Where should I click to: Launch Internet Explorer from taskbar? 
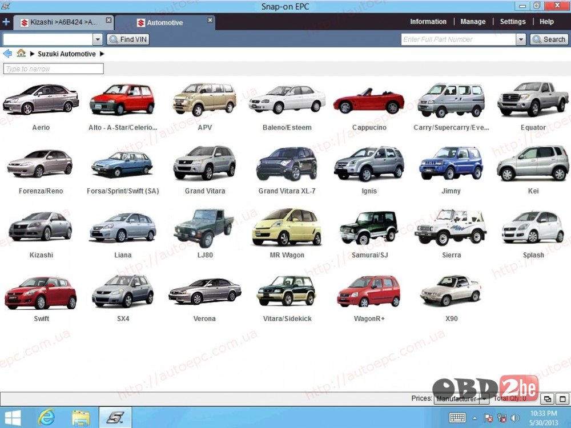tap(46, 418)
